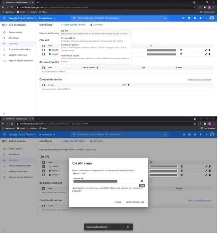Viewport: 219px width, 234px height.
Task: Click SUPPRIMER in window with open menu
Action: pyautogui.click(x=96, y=25)
